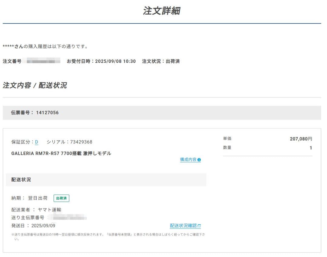This screenshot has width=327, height=257.
Task: Click the 注文内容 / 配送状況 heading
Action: pyautogui.click(x=35, y=85)
